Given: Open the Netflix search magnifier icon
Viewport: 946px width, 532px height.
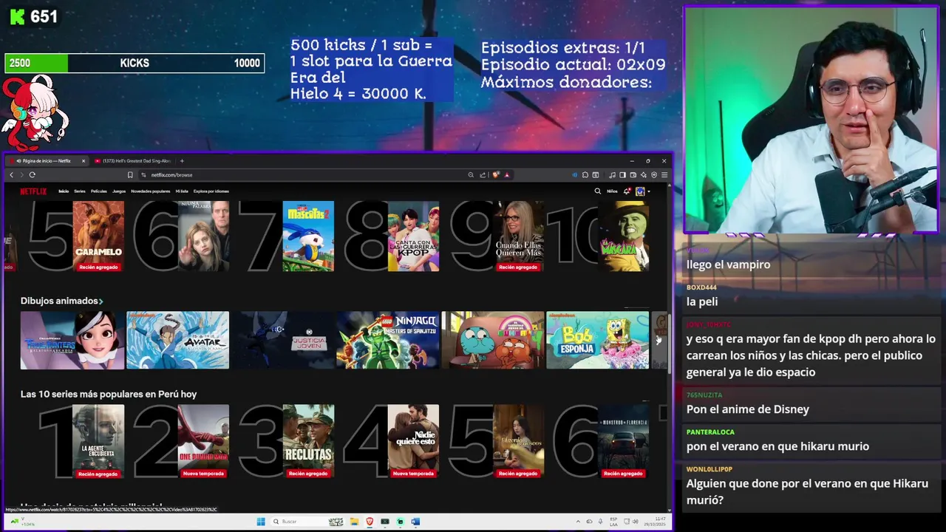Looking at the screenshot, I should click(598, 191).
